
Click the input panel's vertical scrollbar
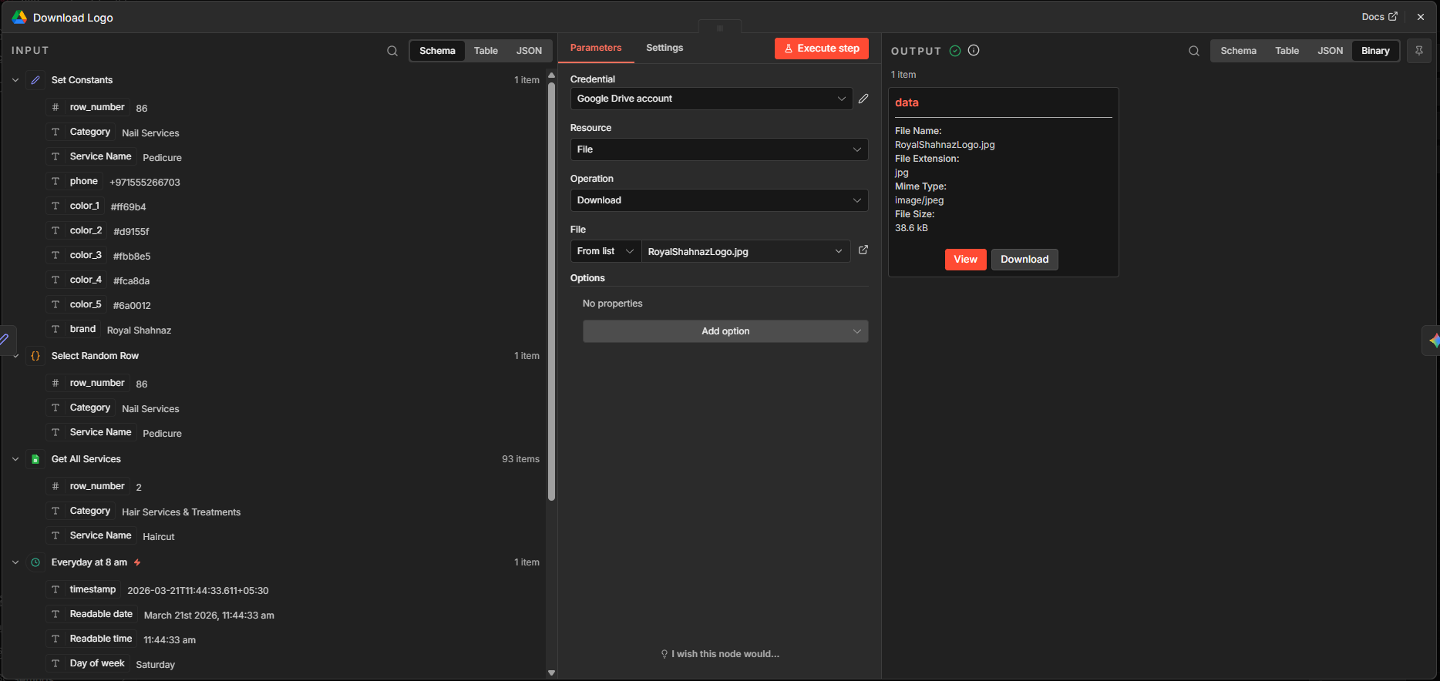pos(551,293)
